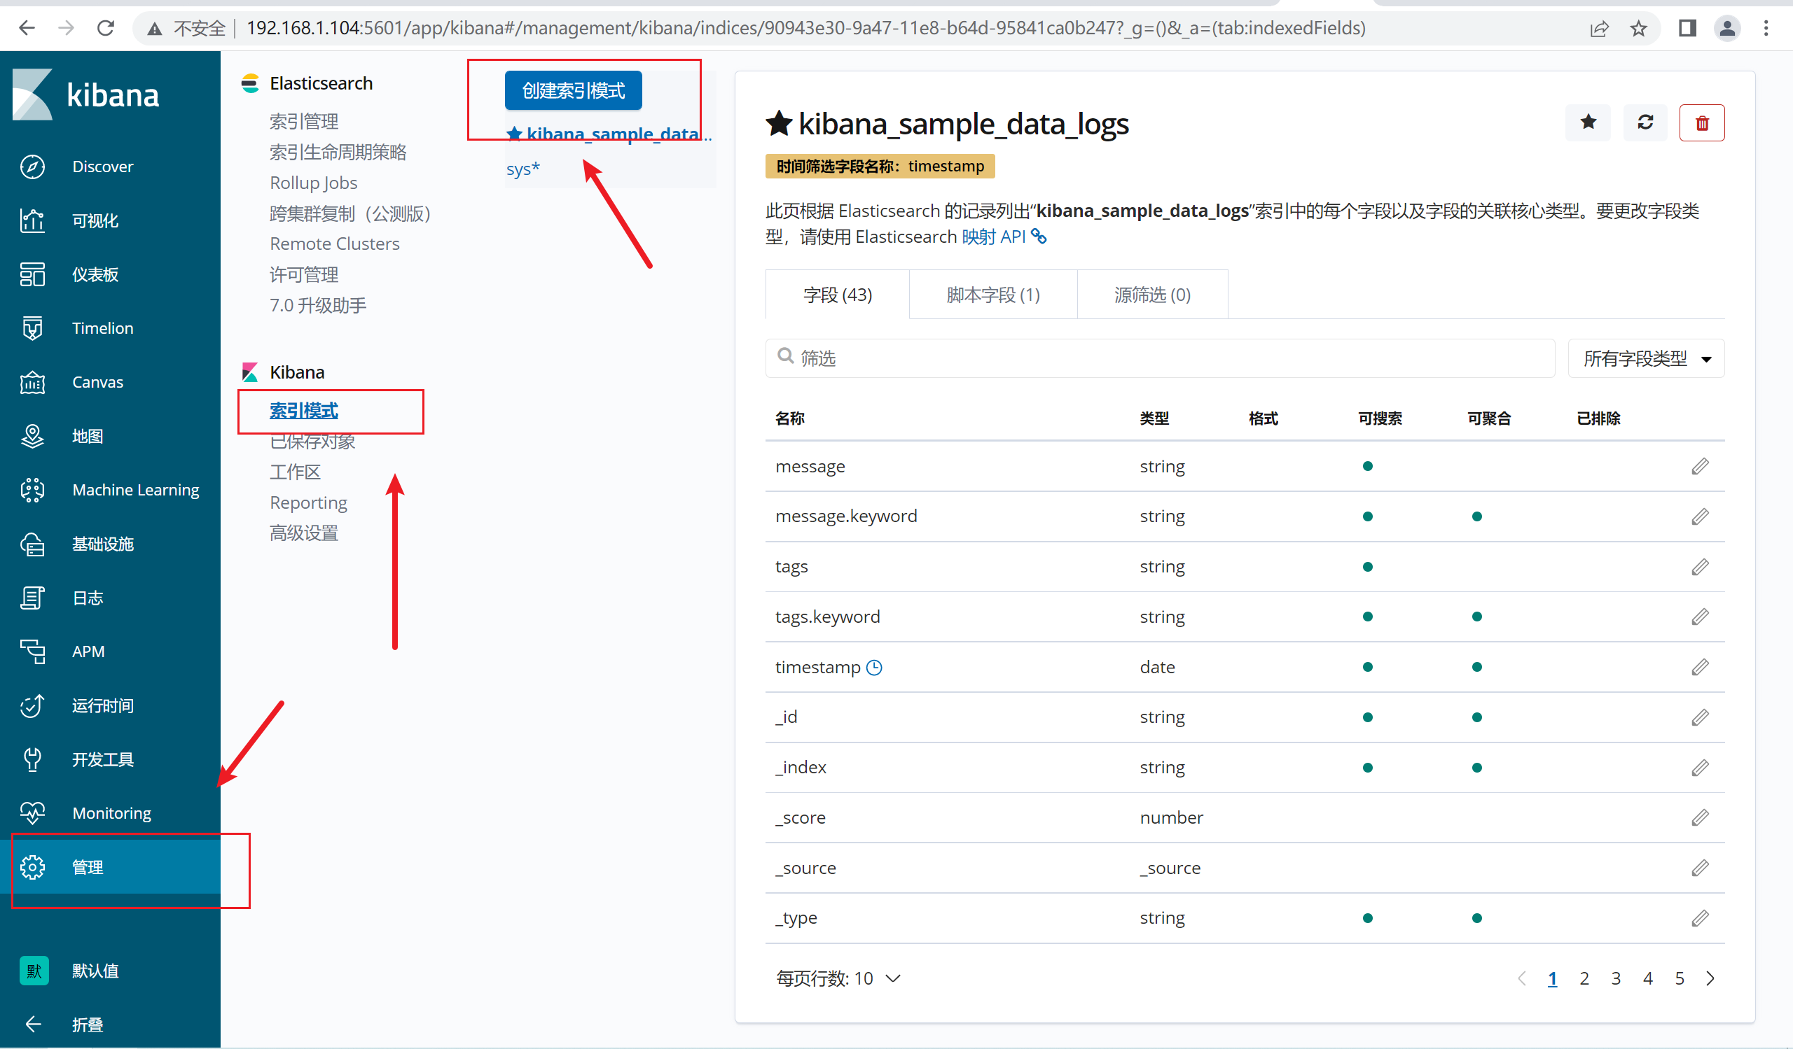This screenshot has width=1793, height=1049.
Task: Edit the tags field with its pencil icon
Action: 1700,566
